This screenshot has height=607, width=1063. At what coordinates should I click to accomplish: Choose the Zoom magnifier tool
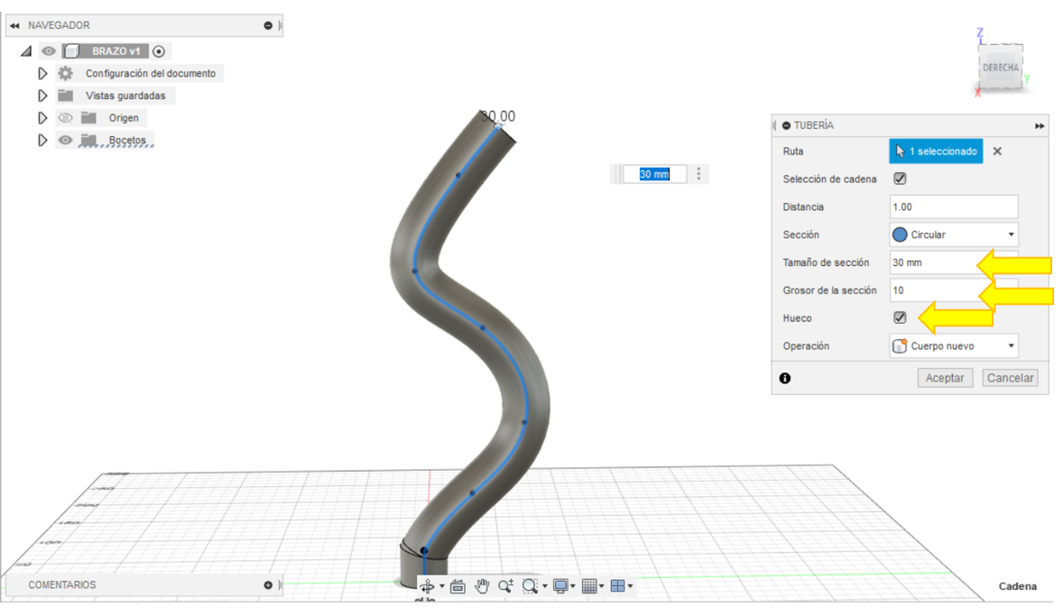click(x=505, y=586)
